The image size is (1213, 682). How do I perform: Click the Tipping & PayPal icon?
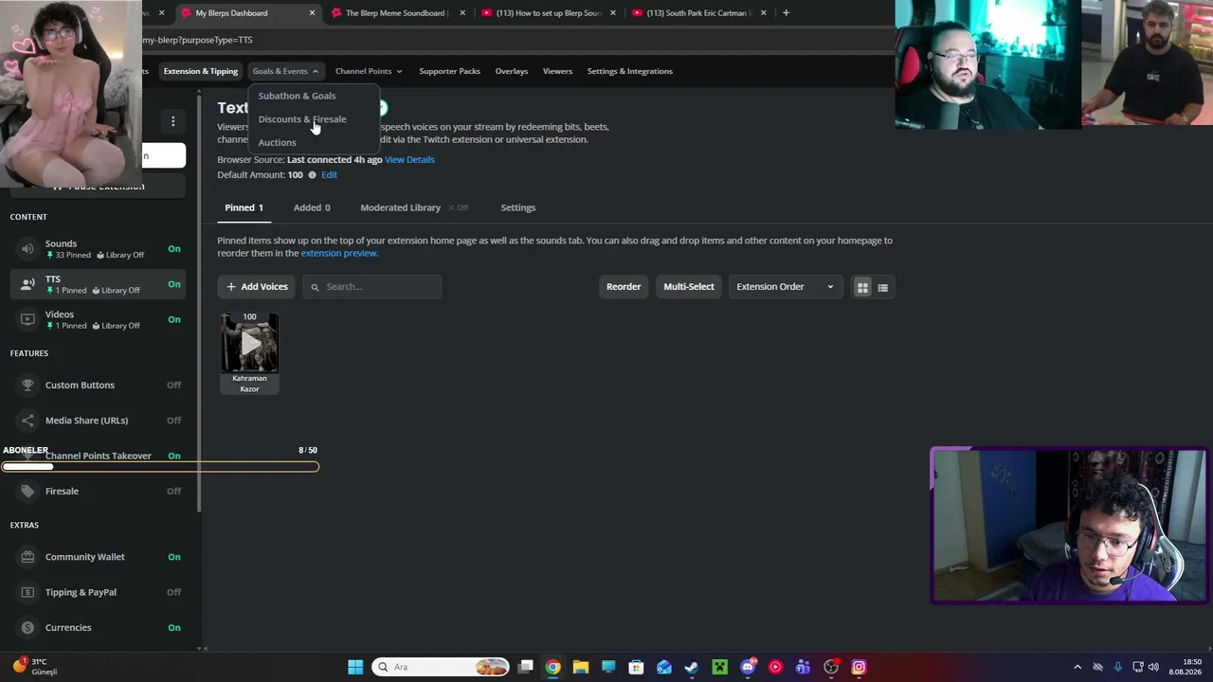coord(27,592)
